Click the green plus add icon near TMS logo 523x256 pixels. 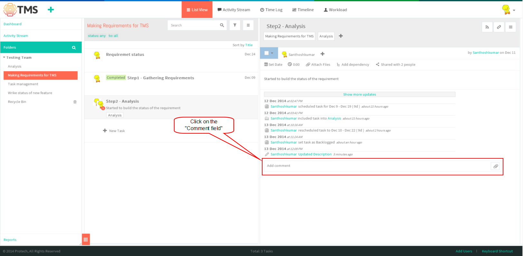tap(51, 10)
